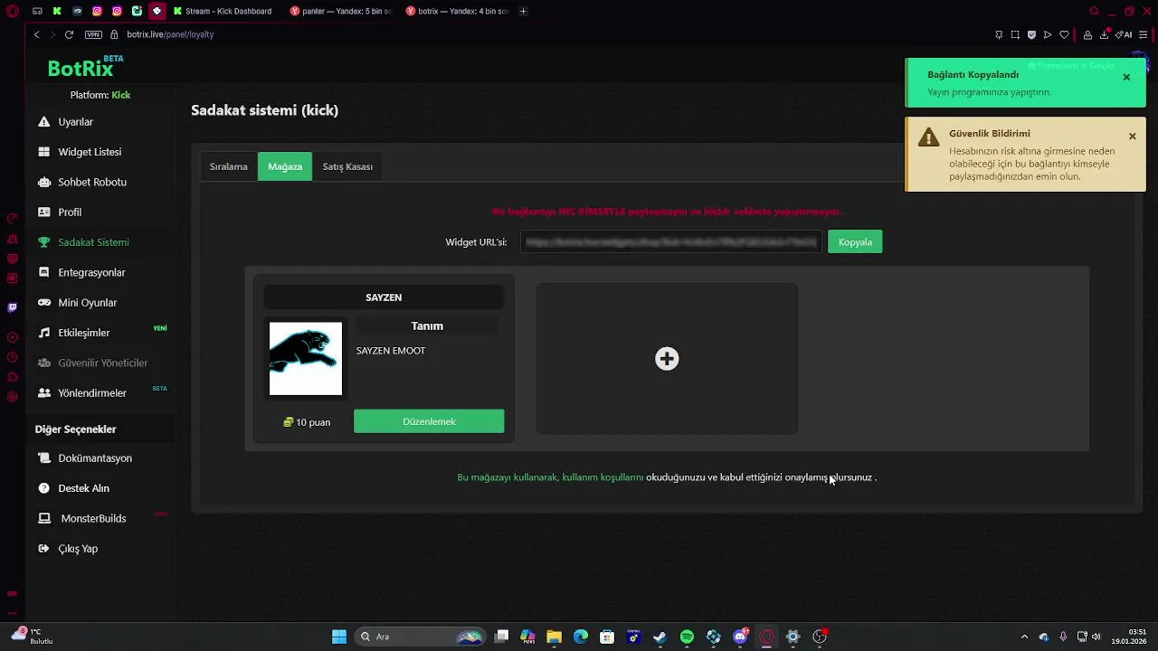Open the kullanım koşullarını link

603,477
